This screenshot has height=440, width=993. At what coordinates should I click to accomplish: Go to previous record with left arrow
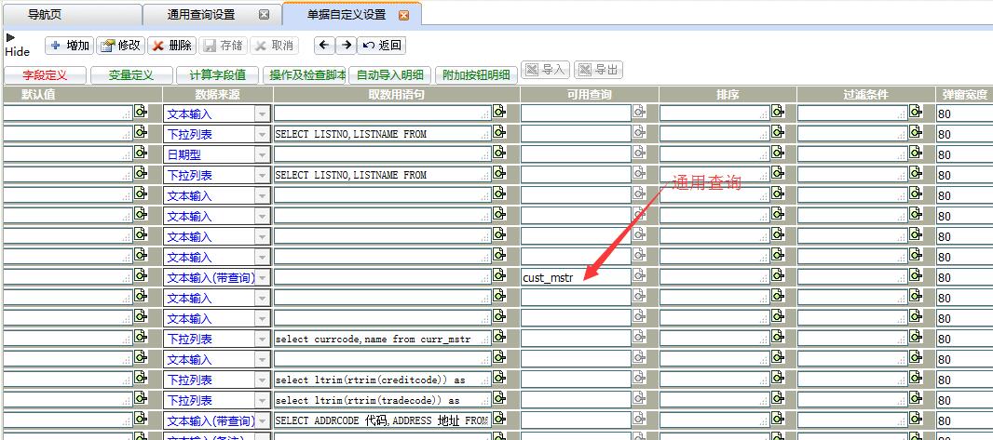click(324, 46)
